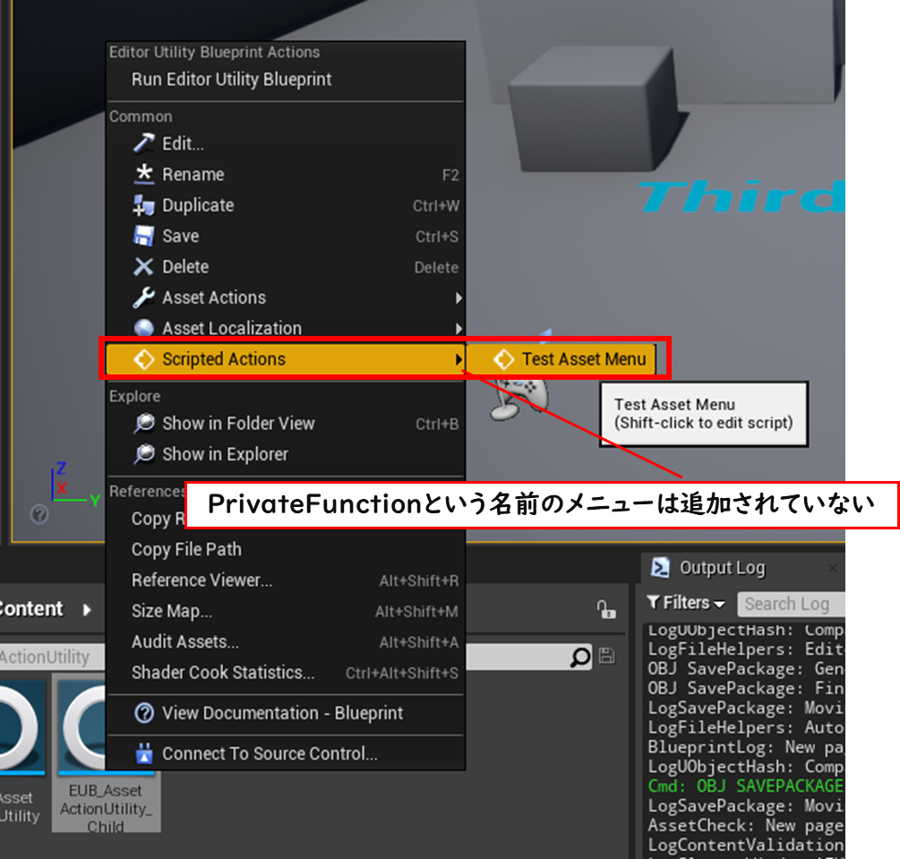Click the Asset Localization globe icon
This screenshot has width=900, height=859.
click(x=143, y=328)
